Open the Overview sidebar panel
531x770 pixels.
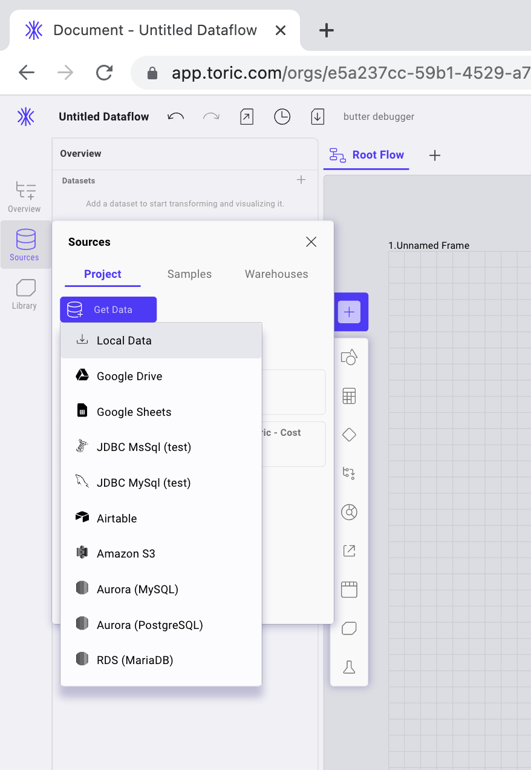pos(25,197)
